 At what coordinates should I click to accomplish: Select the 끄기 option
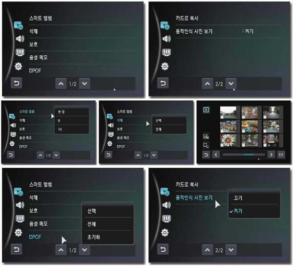[x=254, y=198]
